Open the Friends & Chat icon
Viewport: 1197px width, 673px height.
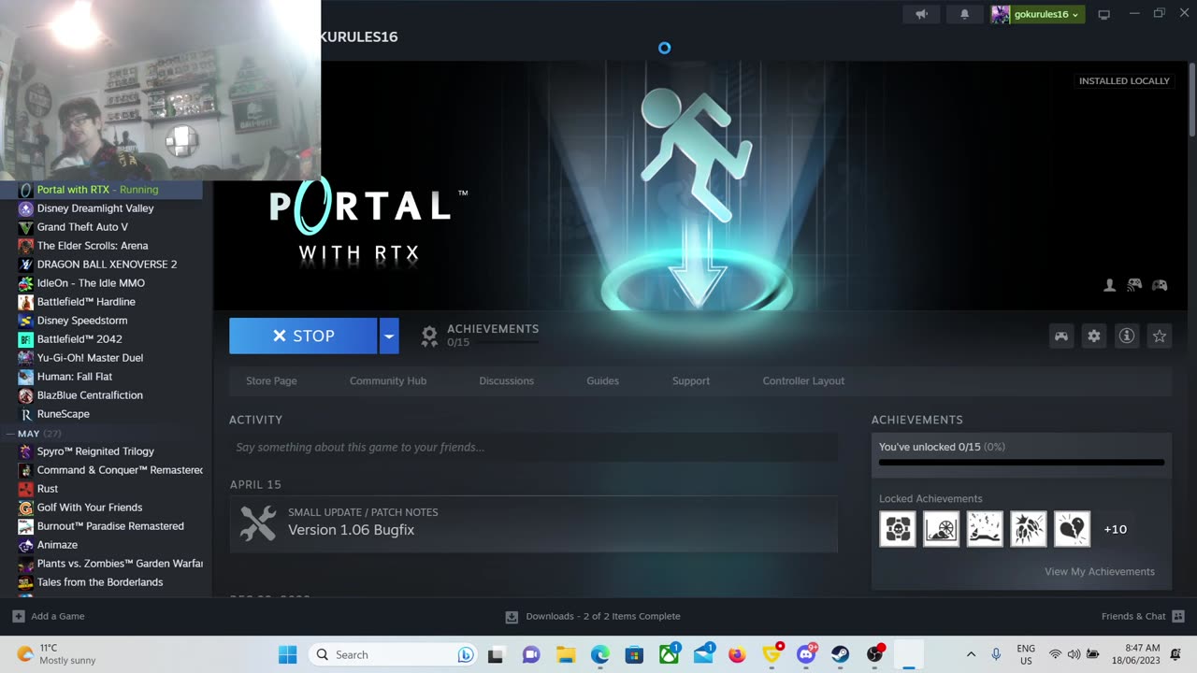(1178, 616)
